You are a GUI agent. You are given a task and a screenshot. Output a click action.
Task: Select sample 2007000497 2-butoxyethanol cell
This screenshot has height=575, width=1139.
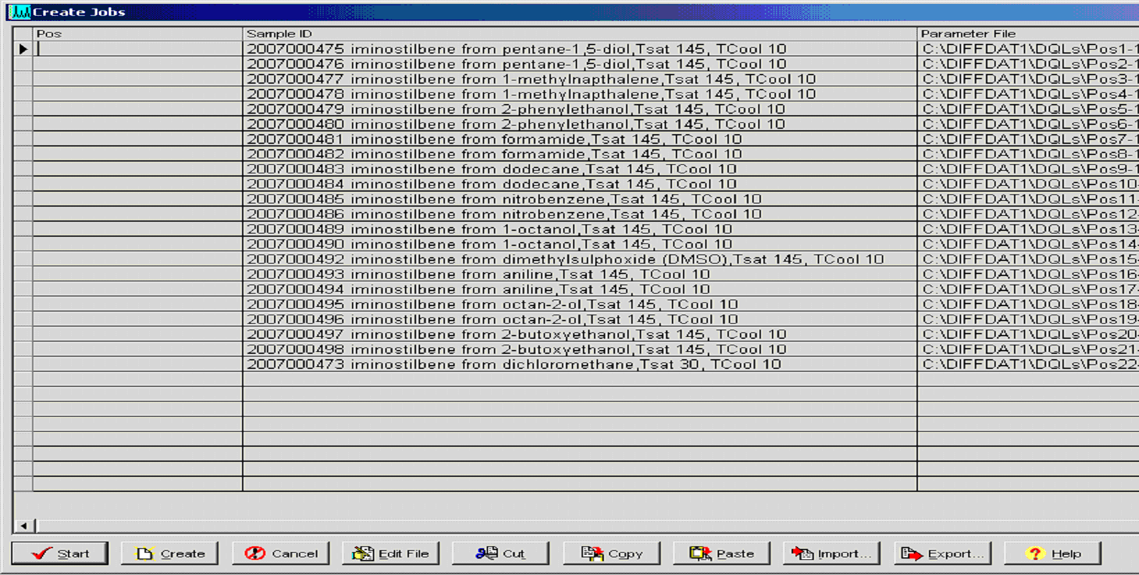tap(580, 335)
